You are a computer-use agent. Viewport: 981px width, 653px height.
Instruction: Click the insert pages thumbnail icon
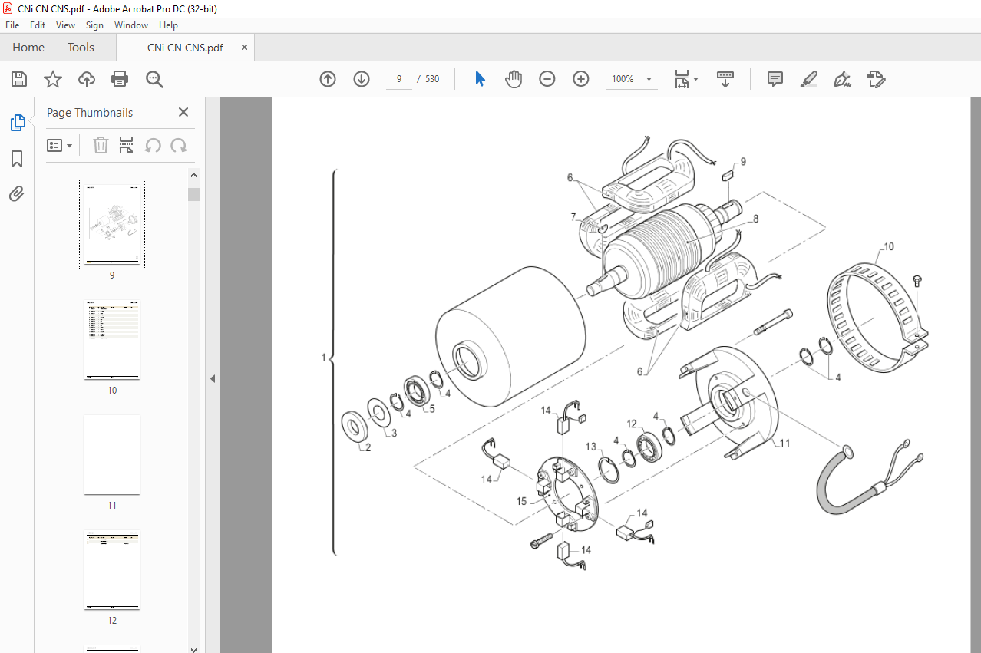127,145
